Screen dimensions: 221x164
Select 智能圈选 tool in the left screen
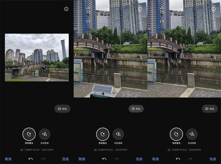click(x=29, y=134)
